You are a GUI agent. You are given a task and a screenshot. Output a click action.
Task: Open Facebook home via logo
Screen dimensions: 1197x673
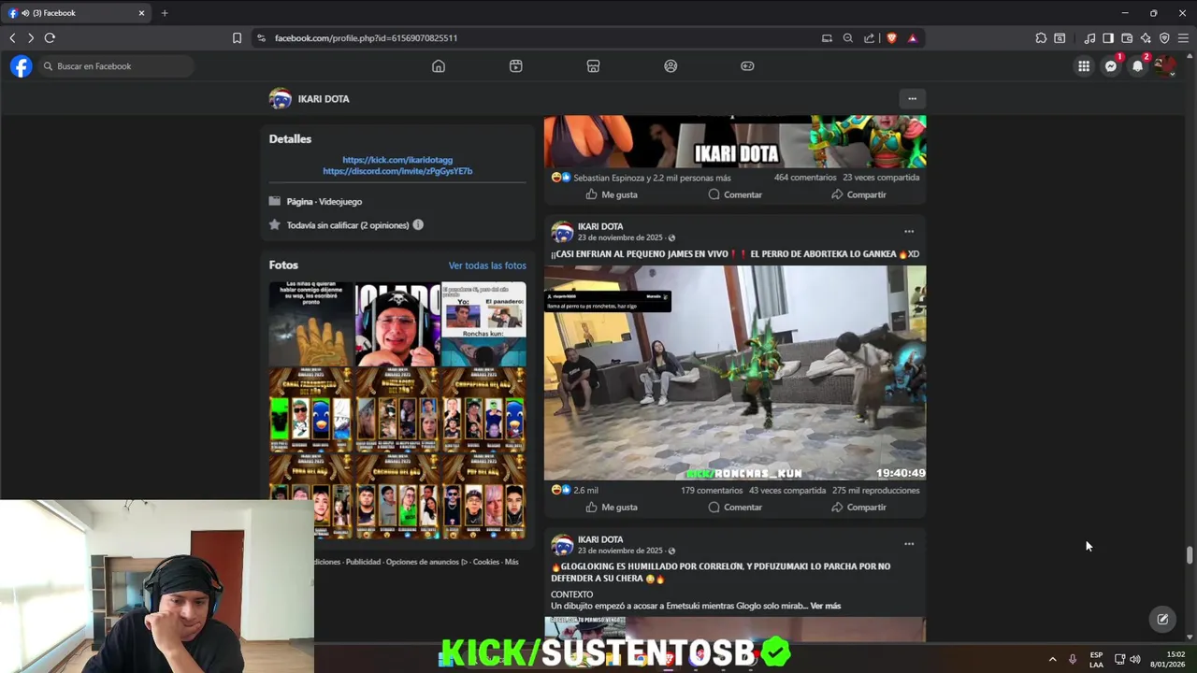point(21,66)
